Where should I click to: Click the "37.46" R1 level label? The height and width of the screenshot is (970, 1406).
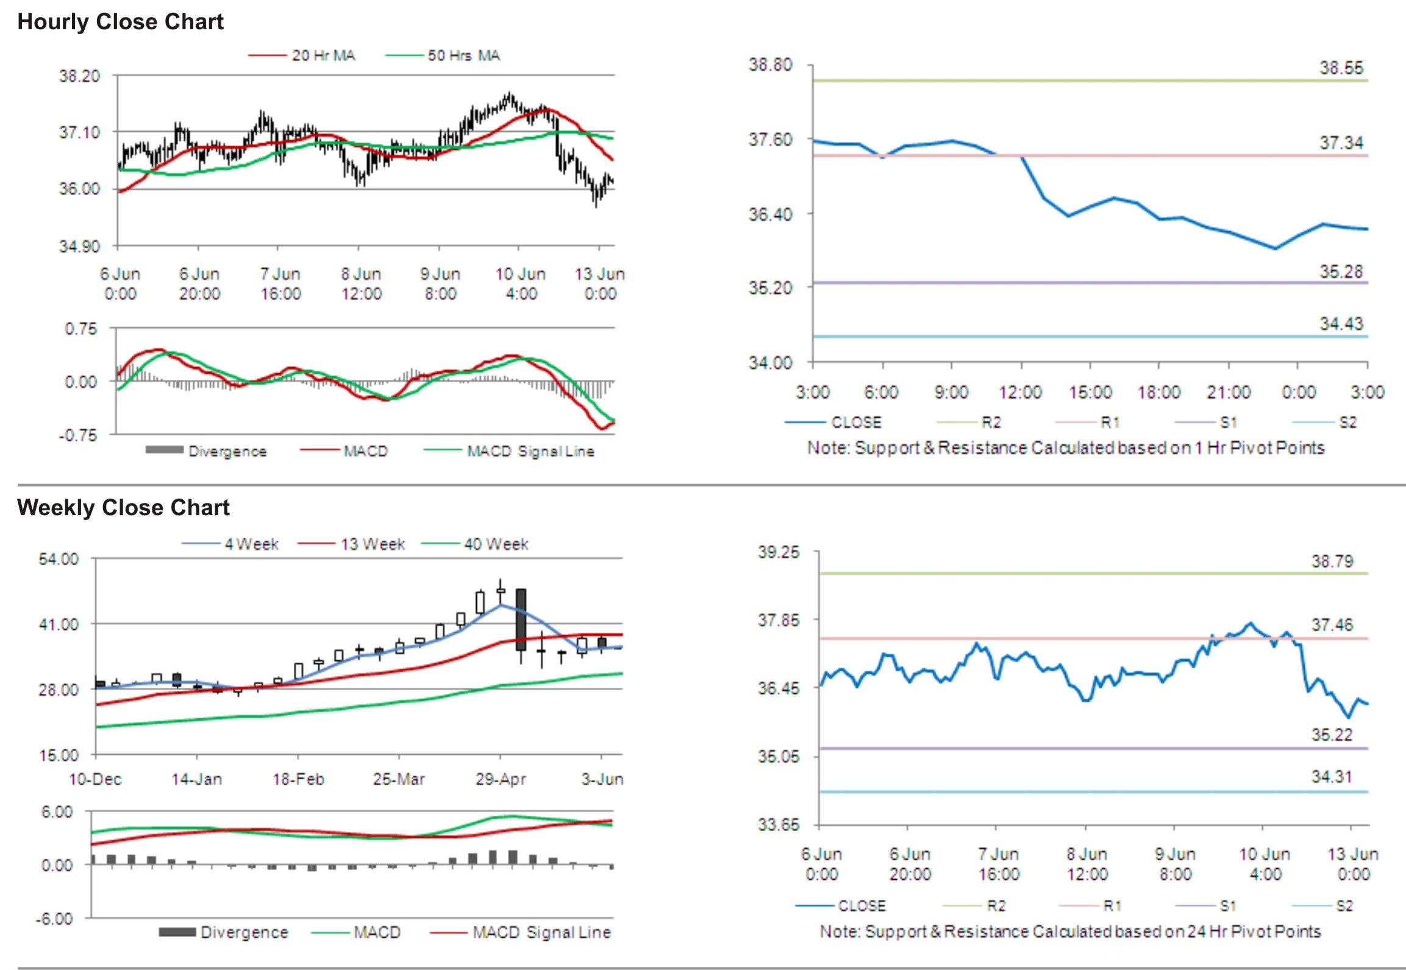1332,625
